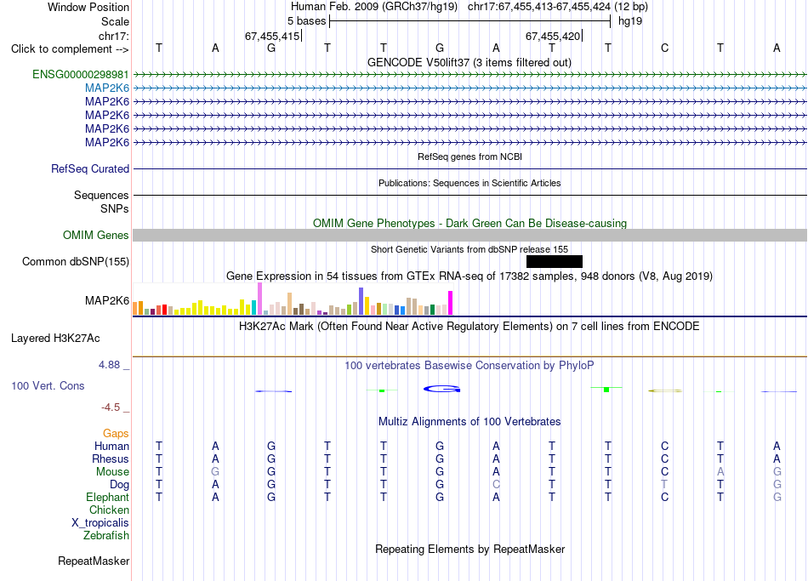
Task: Click the OMIM Genes track label
Action: click(x=96, y=235)
